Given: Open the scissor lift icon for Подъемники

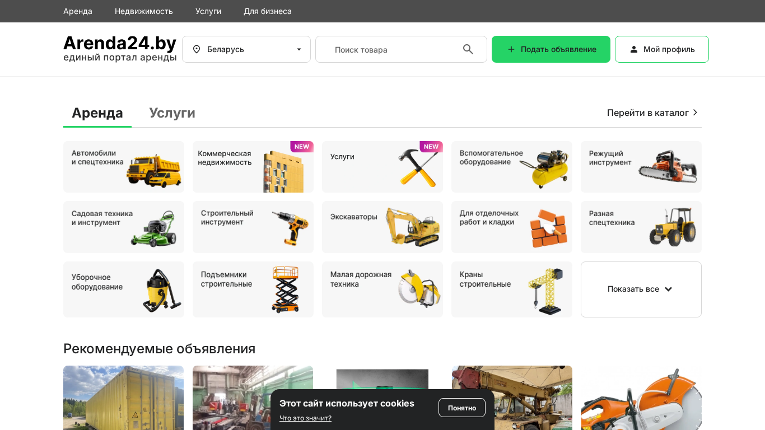Looking at the screenshot, I should 286,289.
